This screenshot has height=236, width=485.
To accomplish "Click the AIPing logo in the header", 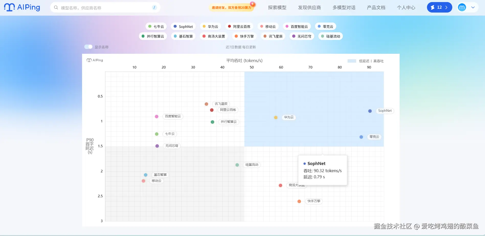I will (x=22, y=7).
